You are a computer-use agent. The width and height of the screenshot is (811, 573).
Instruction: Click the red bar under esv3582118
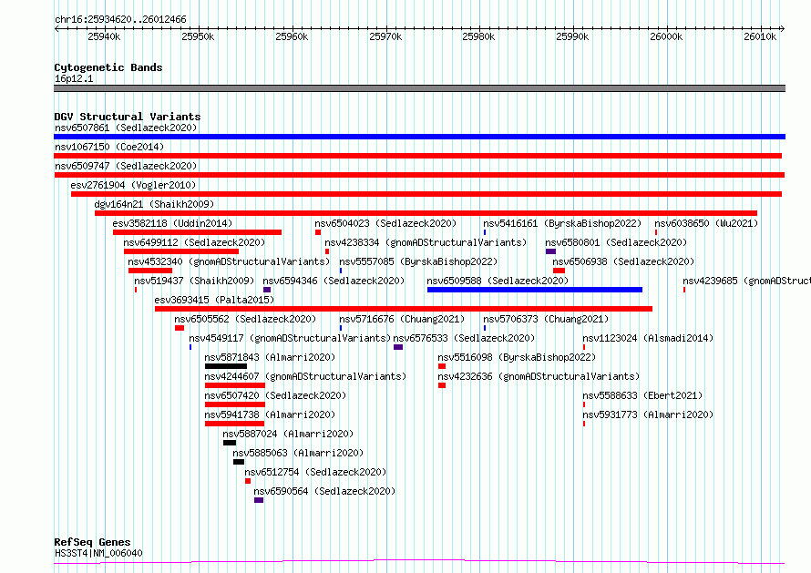point(197,232)
